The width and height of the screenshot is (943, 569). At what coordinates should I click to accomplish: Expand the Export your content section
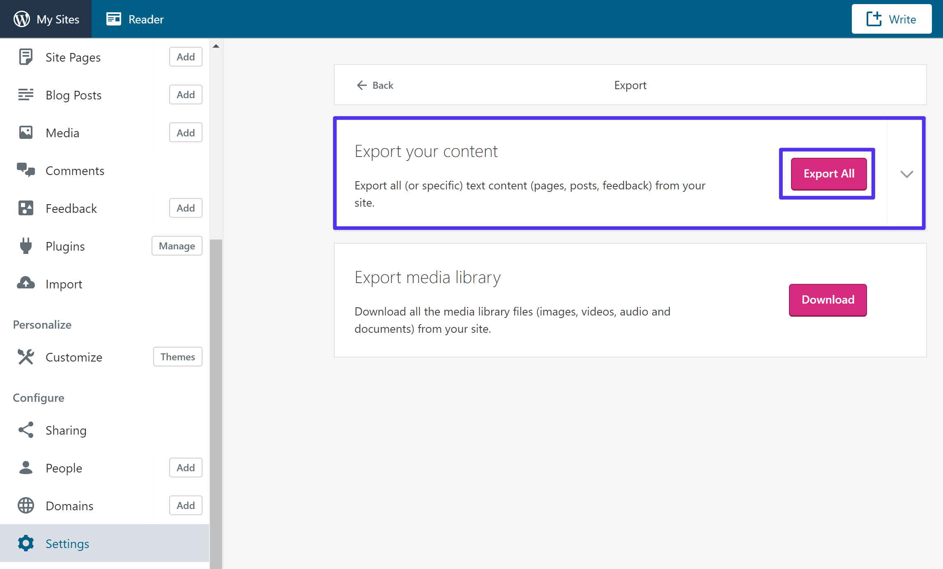(x=906, y=174)
